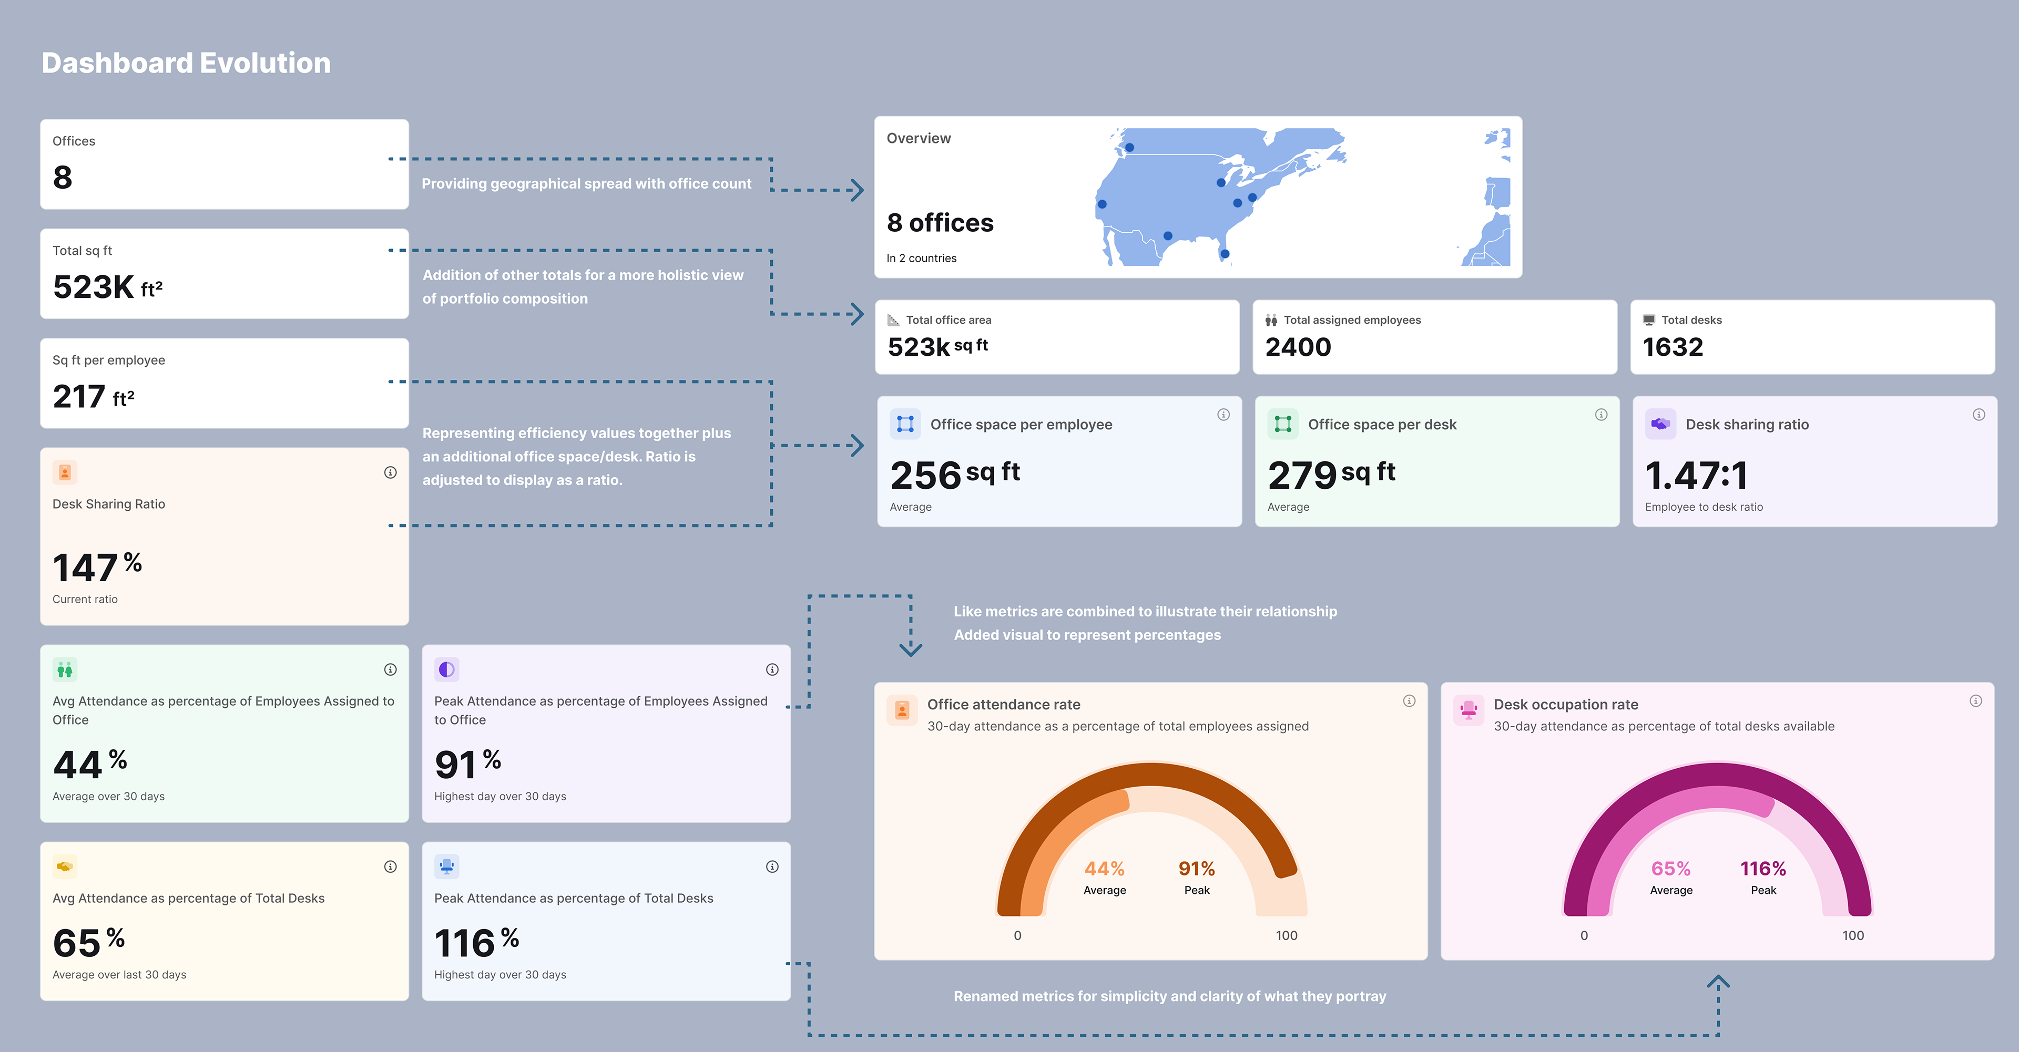Click info icon on Office space per desk card
This screenshot has width=2019, height=1052.
(x=1600, y=415)
